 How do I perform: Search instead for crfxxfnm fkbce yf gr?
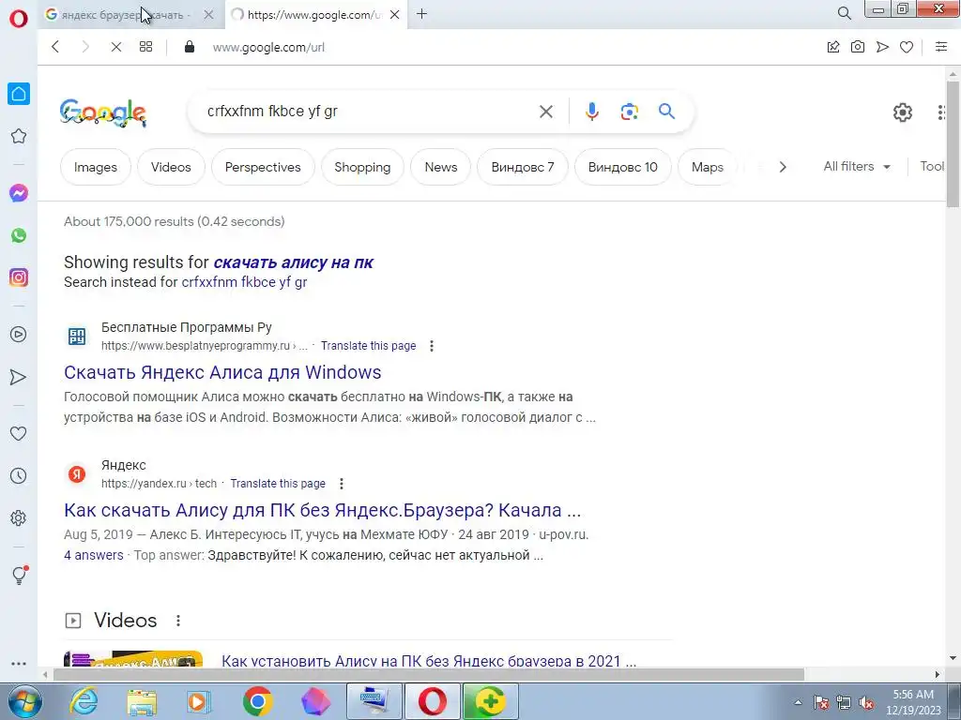(244, 282)
